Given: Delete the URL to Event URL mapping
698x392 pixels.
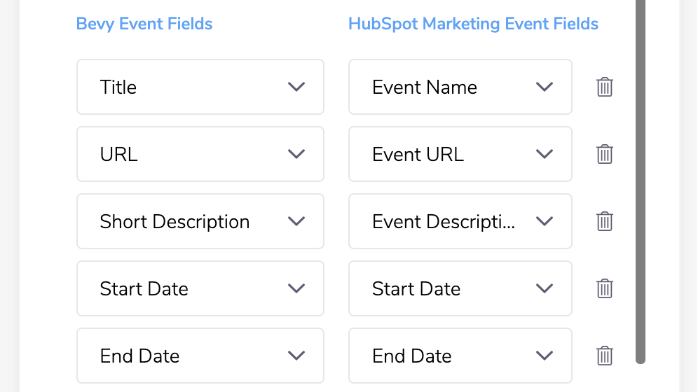Looking at the screenshot, I should tap(604, 154).
